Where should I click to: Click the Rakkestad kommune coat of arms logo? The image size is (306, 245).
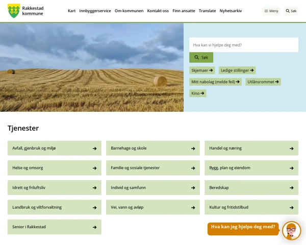14,11
